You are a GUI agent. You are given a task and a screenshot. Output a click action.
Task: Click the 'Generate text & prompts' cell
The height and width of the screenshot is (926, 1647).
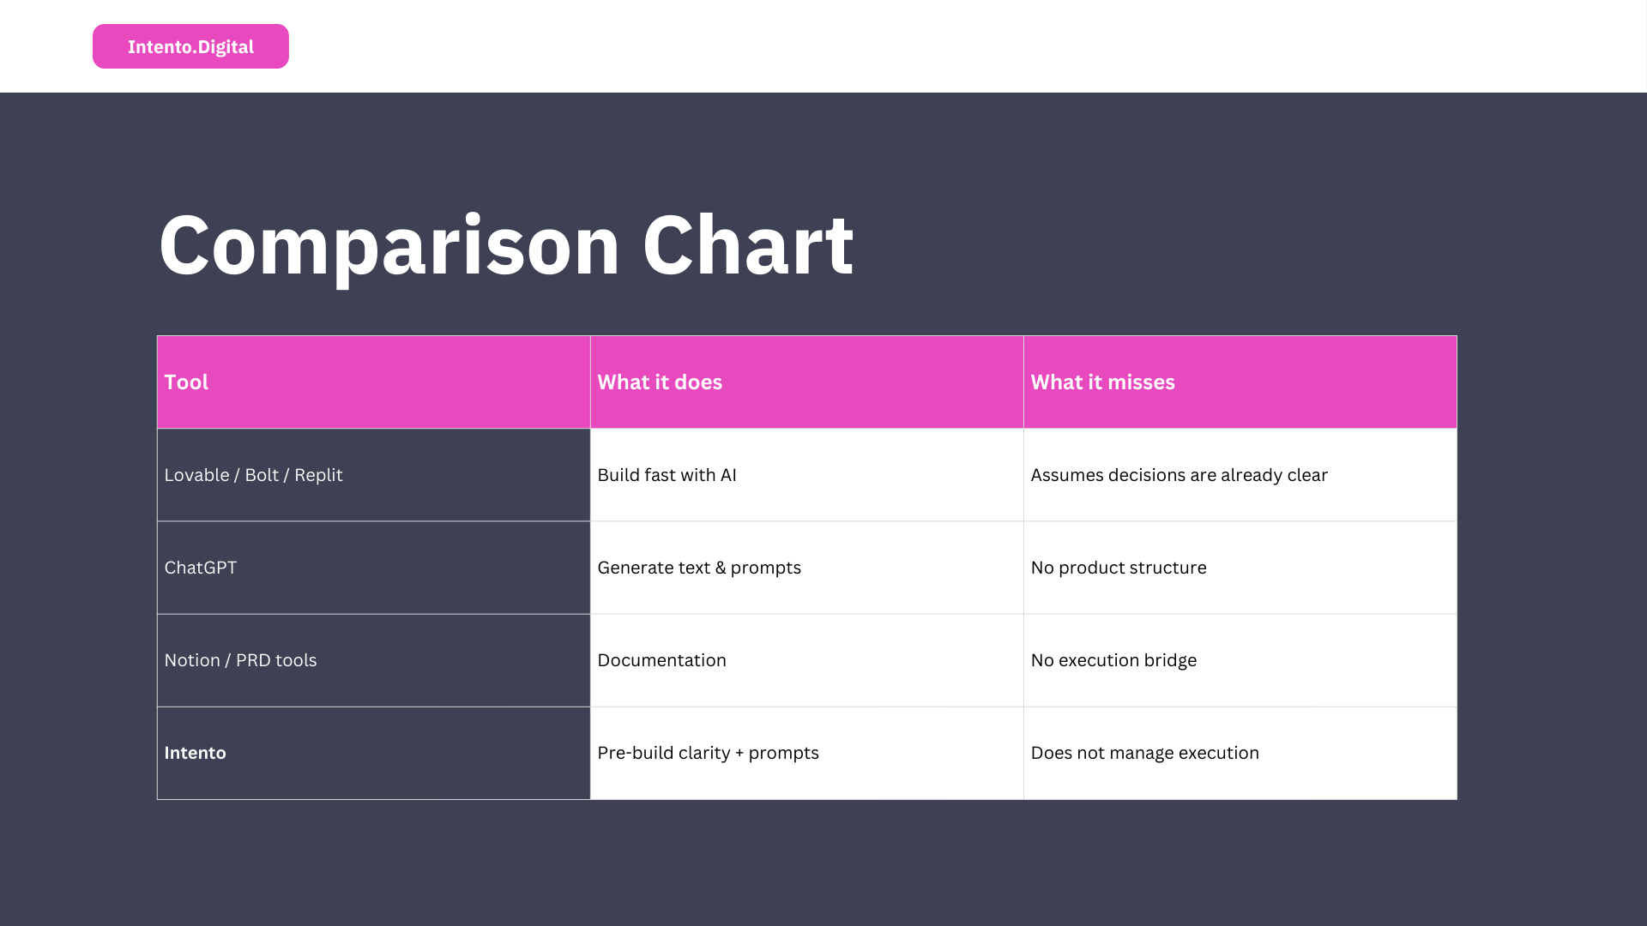click(806, 568)
